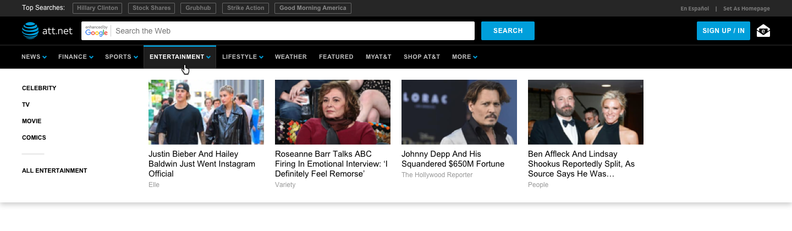The height and width of the screenshot is (231, 792).
Task: View the Johnny Depp photo thumbnail
Action: [x=459, y=112]
